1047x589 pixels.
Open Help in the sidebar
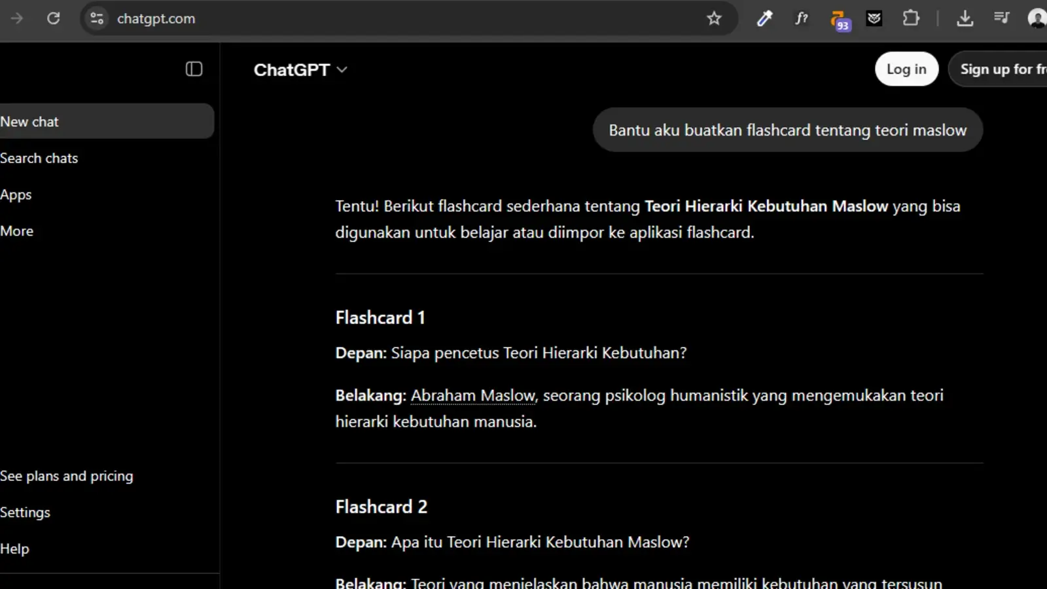tap(107, 549)
